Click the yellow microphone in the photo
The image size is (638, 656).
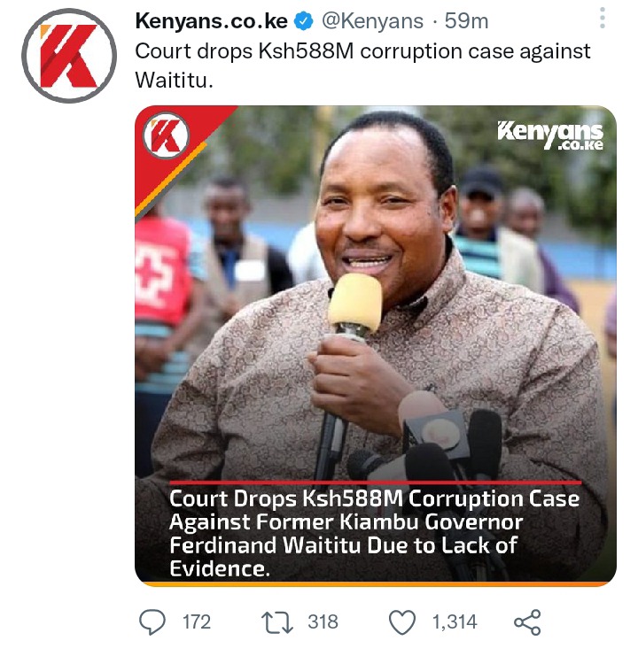click(x=355, y=305)
